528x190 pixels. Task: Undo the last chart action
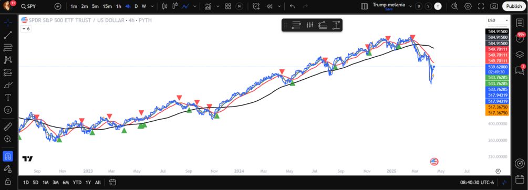pyautogui.click(x=292, y=6)
